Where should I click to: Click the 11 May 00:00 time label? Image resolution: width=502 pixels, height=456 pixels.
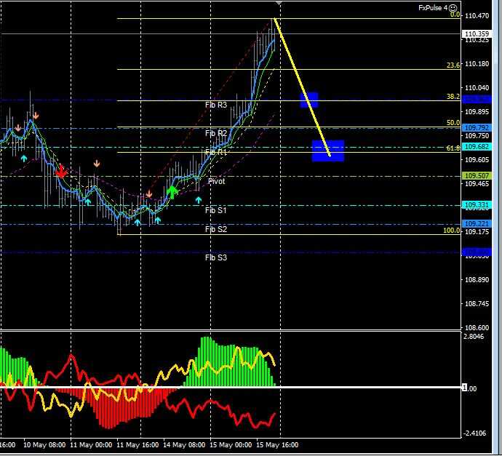[91, 445]
